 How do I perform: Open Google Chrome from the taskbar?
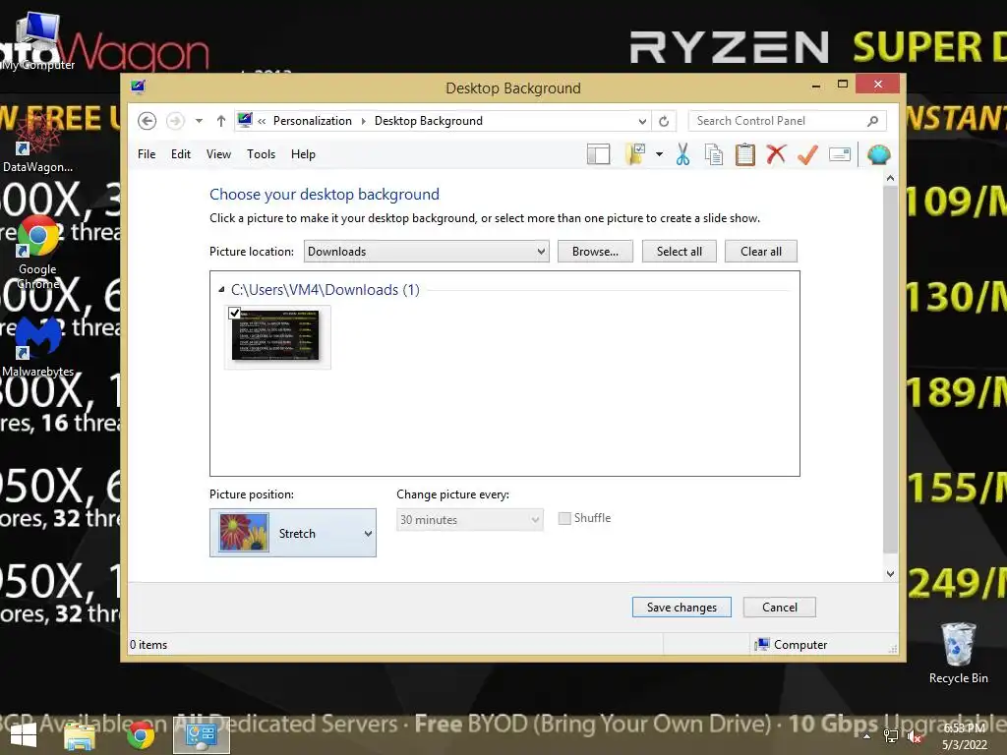[140, 735]
